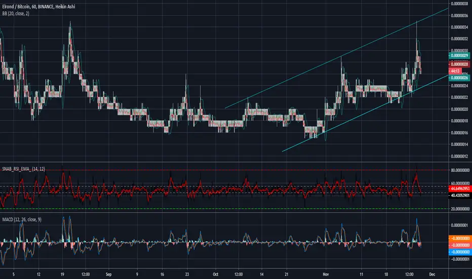Click the 0.00000012 price axis label
This screenshot has width=472, height=279.
tap(459, 156)
